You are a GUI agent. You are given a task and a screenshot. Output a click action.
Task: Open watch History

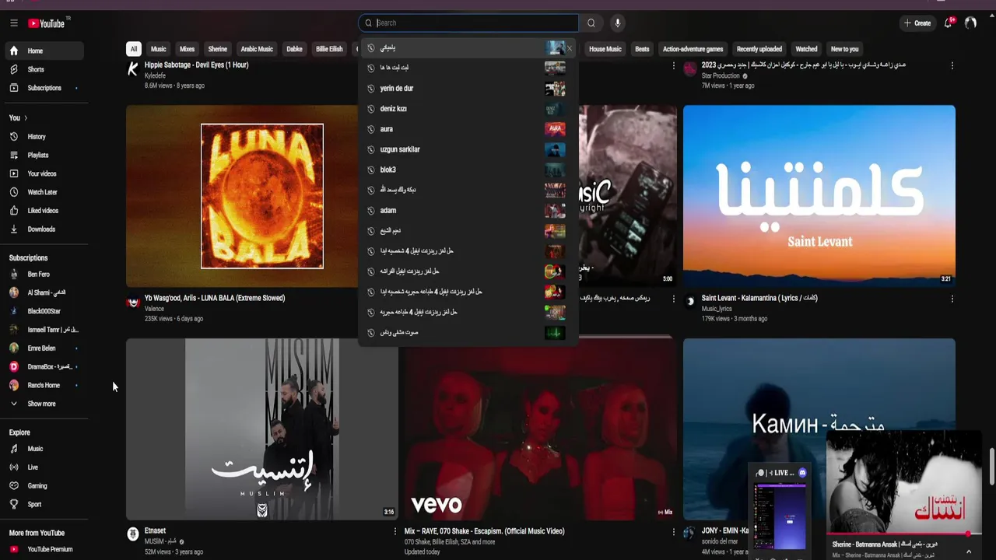pyautogui.click(x=44, y=136)
